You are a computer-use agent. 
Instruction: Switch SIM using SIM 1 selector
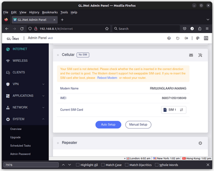(x=174, y=110)
